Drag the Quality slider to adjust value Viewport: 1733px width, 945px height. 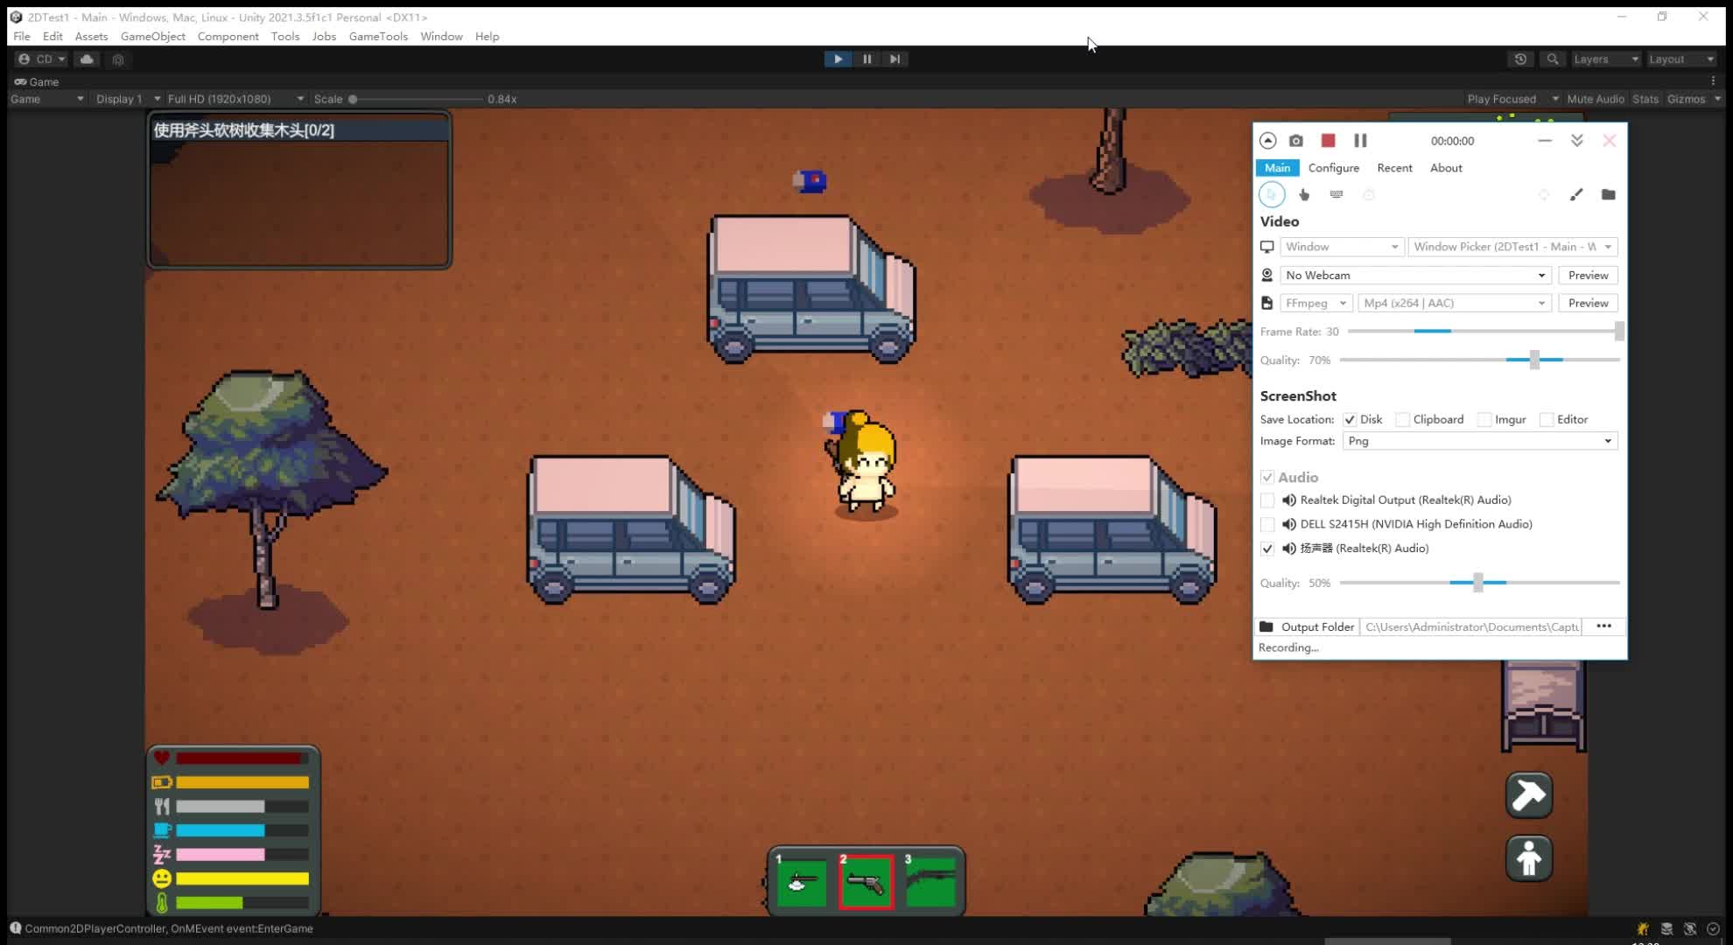[1536, 359]
